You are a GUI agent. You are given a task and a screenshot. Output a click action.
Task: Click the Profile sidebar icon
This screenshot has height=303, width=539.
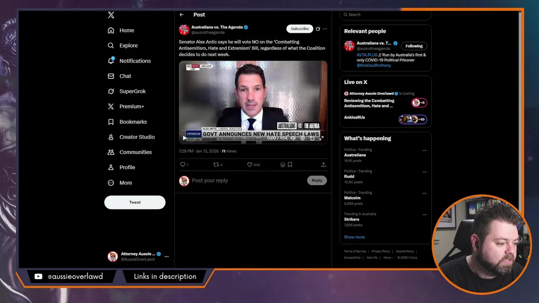click(x=111, y=167)
